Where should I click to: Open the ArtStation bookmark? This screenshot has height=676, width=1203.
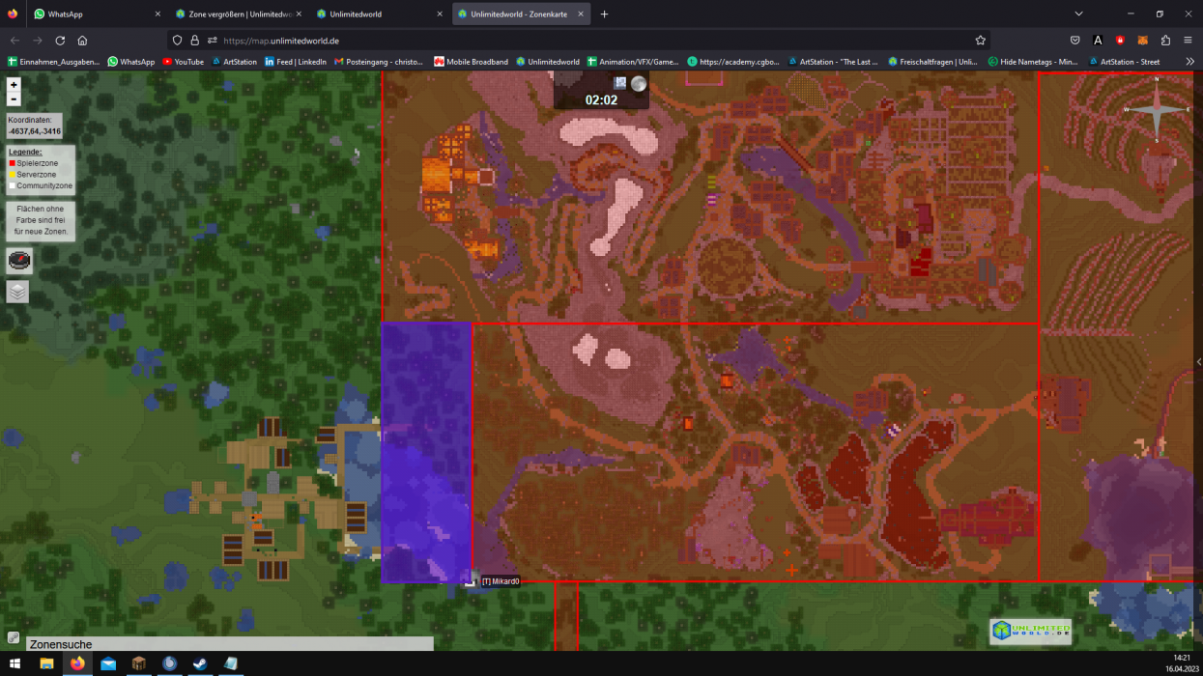(x=234, y=62)
